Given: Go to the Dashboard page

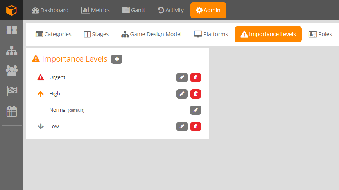Looking at the screenshot, I should (x=50, y=10).
